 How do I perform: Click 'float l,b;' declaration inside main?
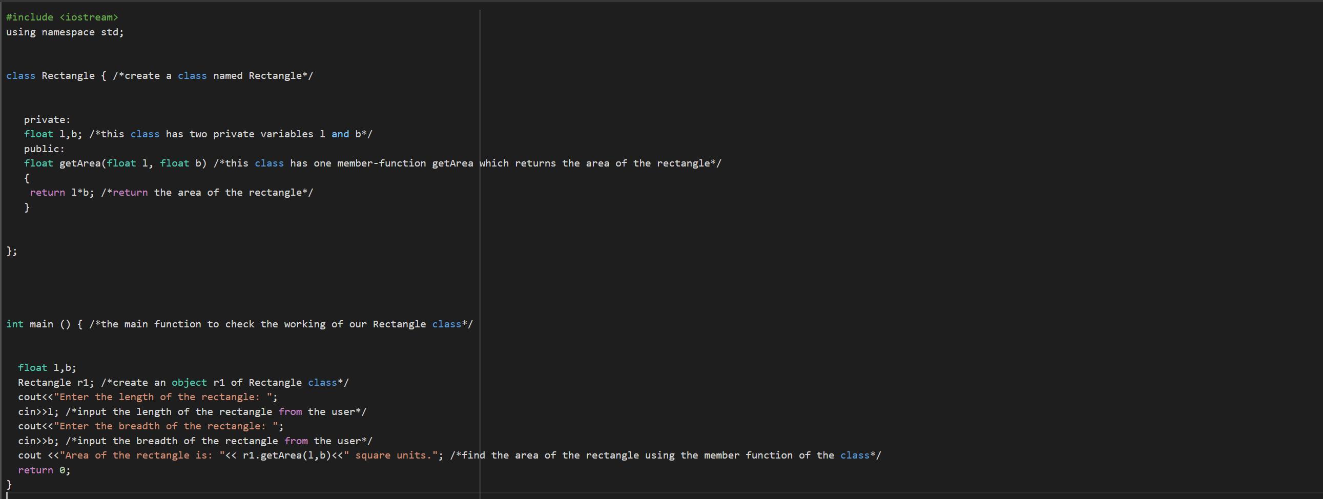[x=47, y=368]
